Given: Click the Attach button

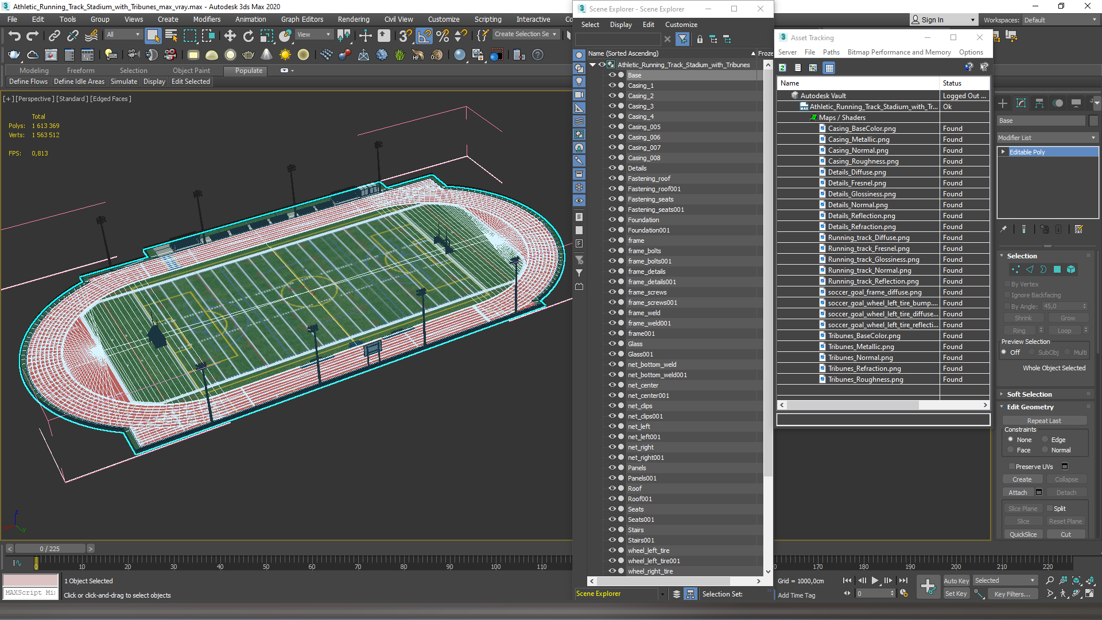Looking at the screenshot, I should coord(1018,493).
